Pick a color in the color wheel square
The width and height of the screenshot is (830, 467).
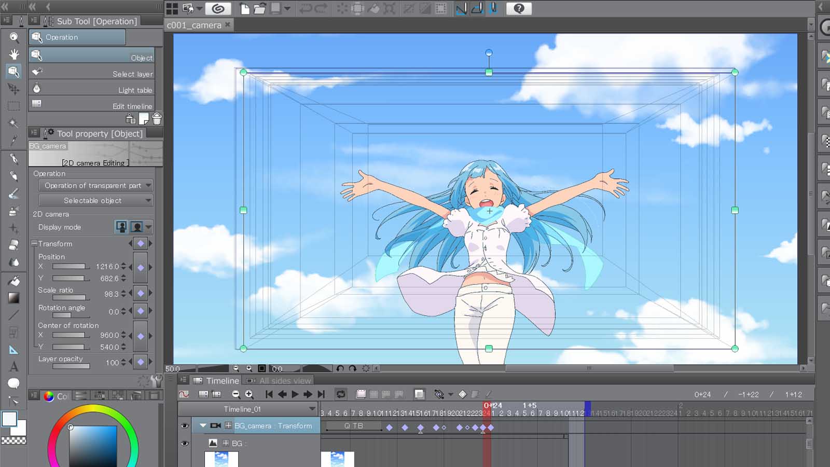coord(93,446)
